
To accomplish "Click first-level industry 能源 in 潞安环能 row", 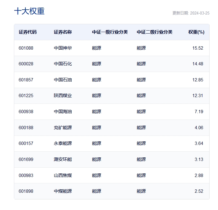I will tap(97, 159).
